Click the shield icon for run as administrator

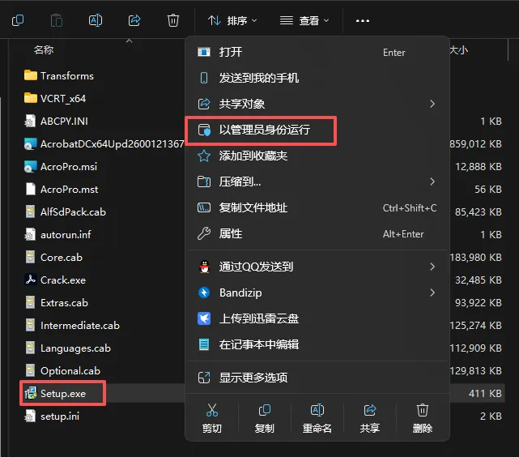click(204, 130)
